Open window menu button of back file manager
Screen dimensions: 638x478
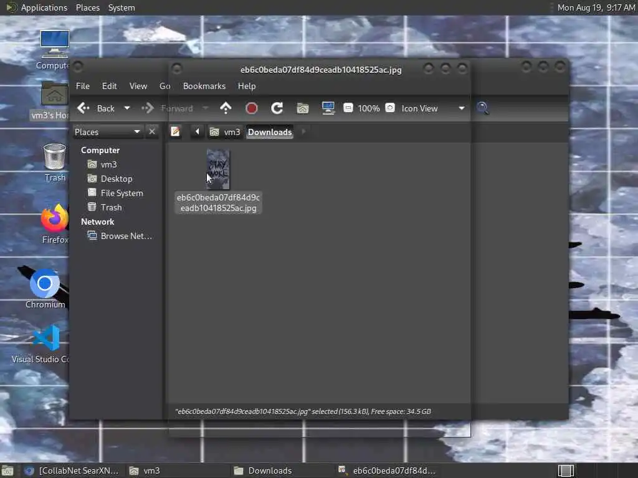pyautogui.click(x=78, y=66)
